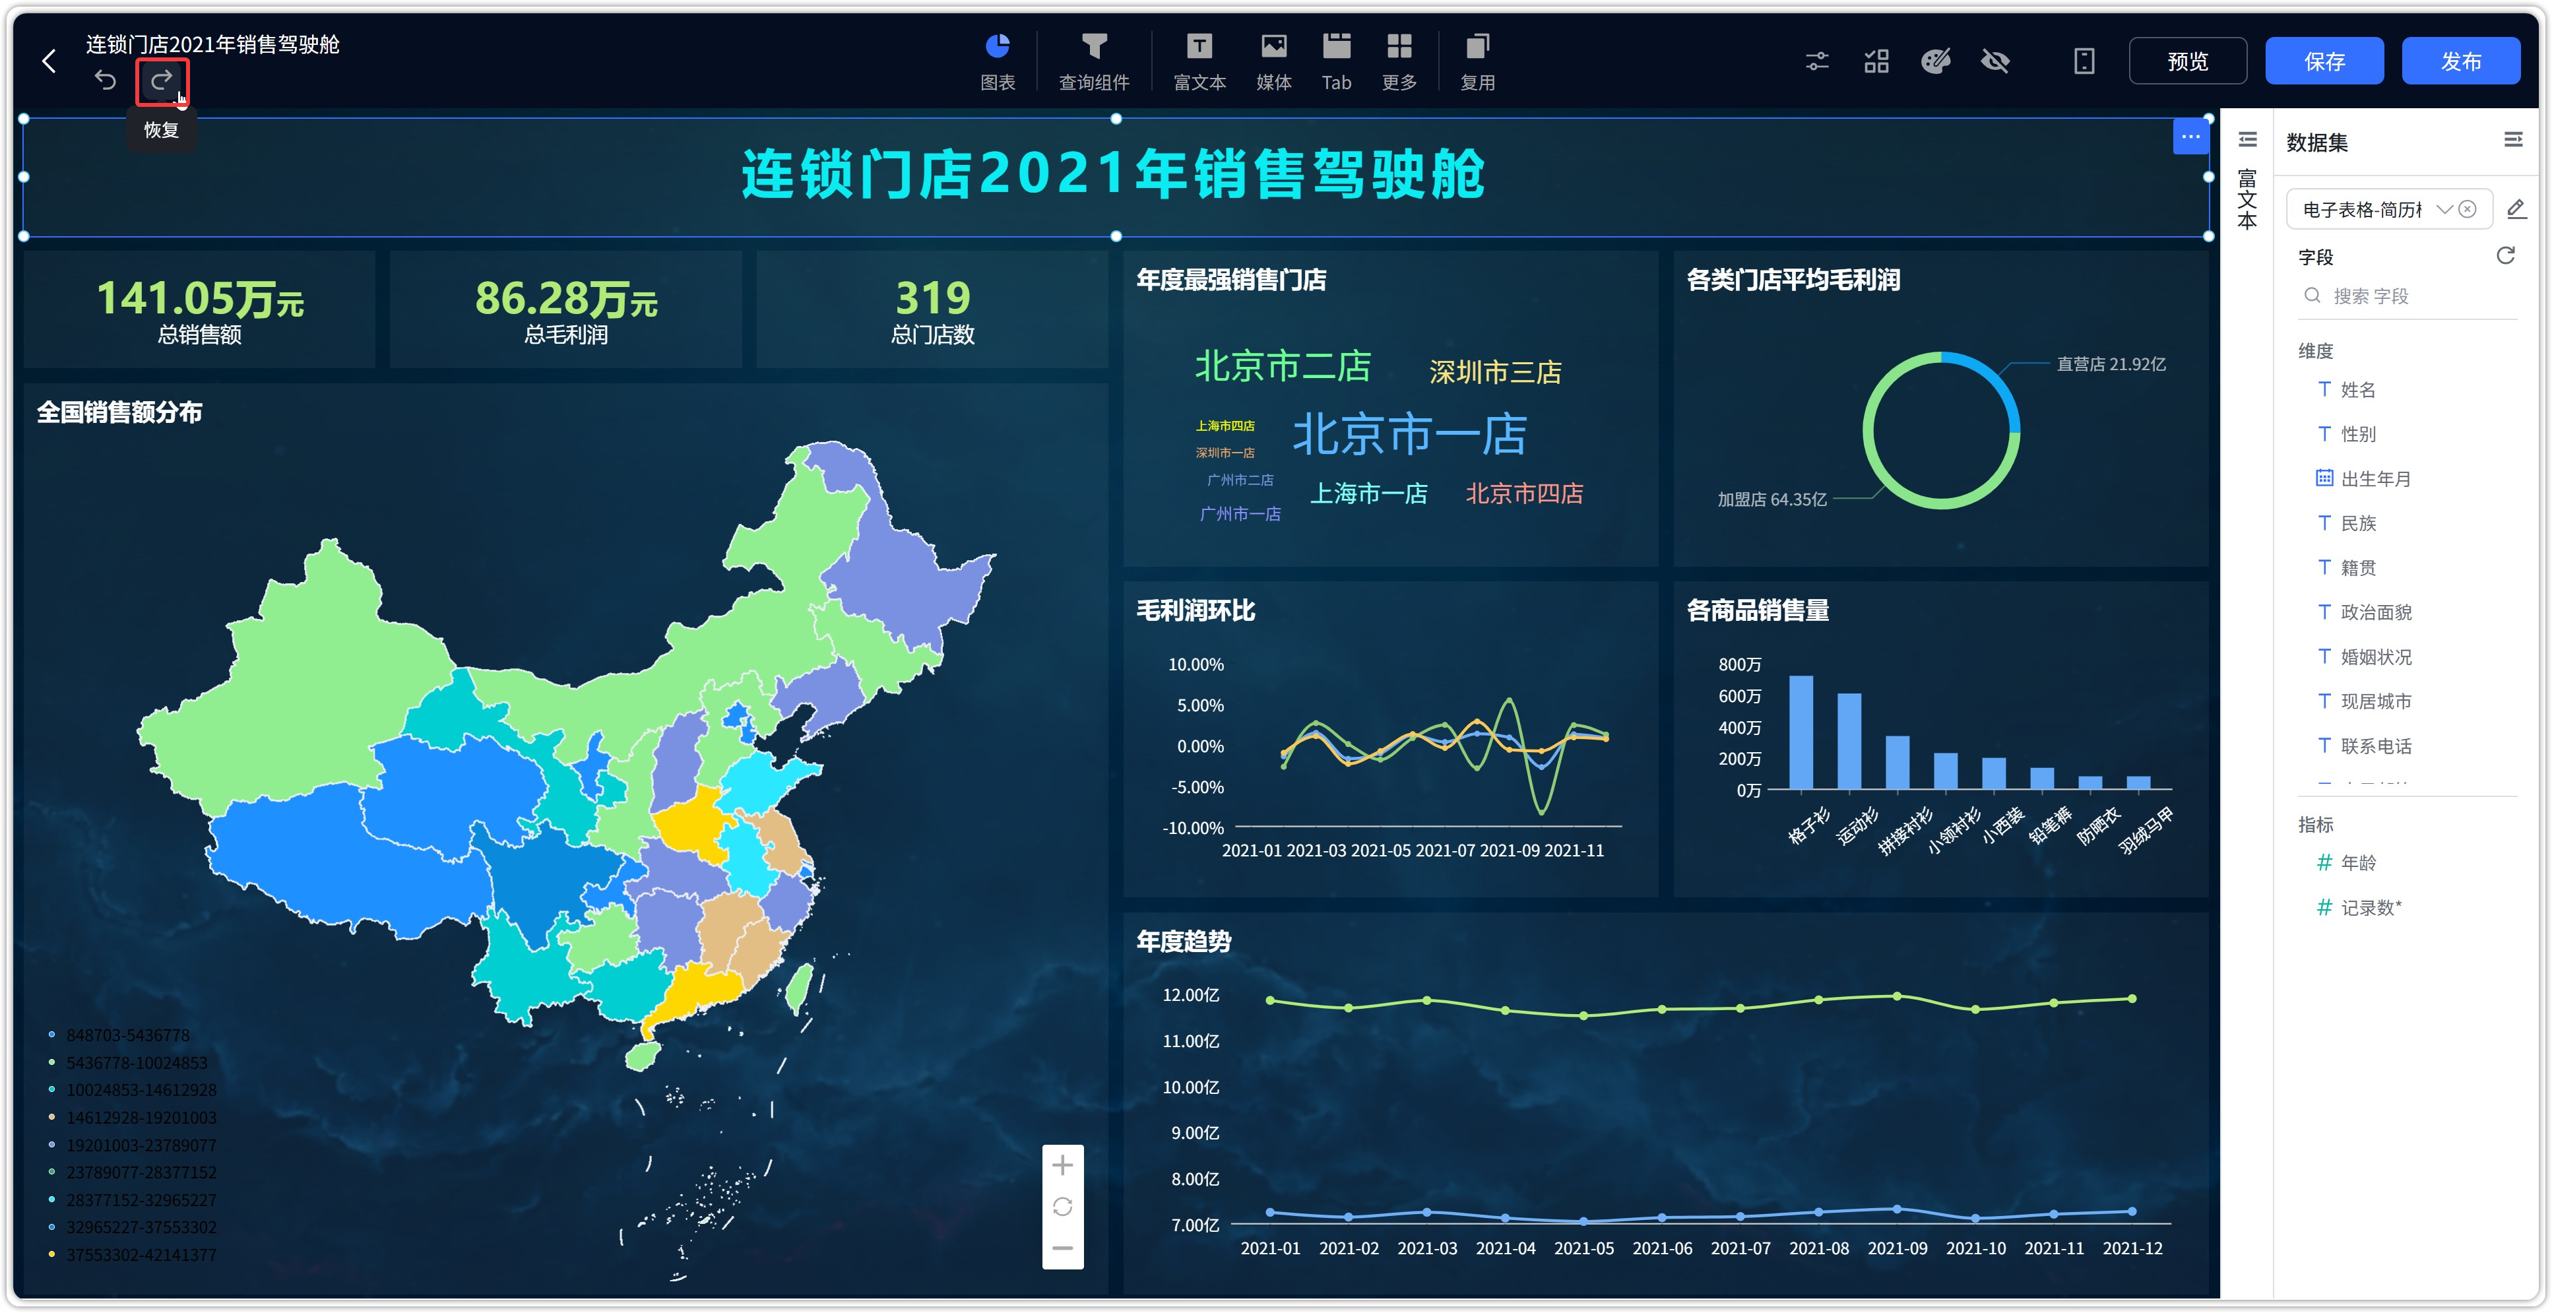The image size is (2552, 1313).
Task: Click the 年度趋势 chart title
Action: coord(1184,940)
